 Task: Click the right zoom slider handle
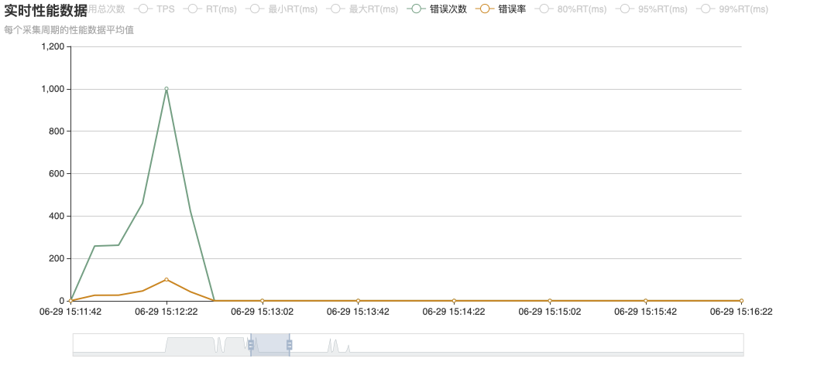tap(289, 345)
